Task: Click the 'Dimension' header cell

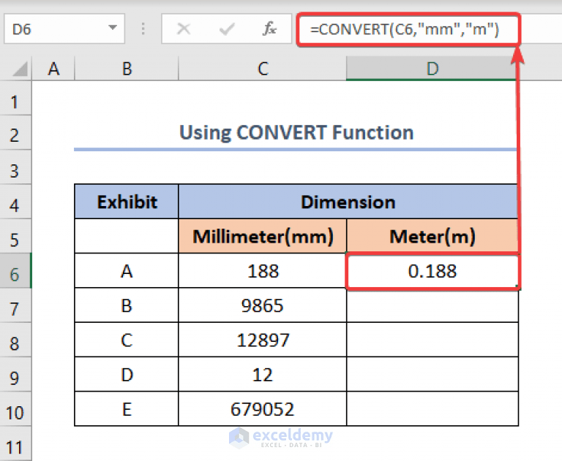Action: coord(348,202)
